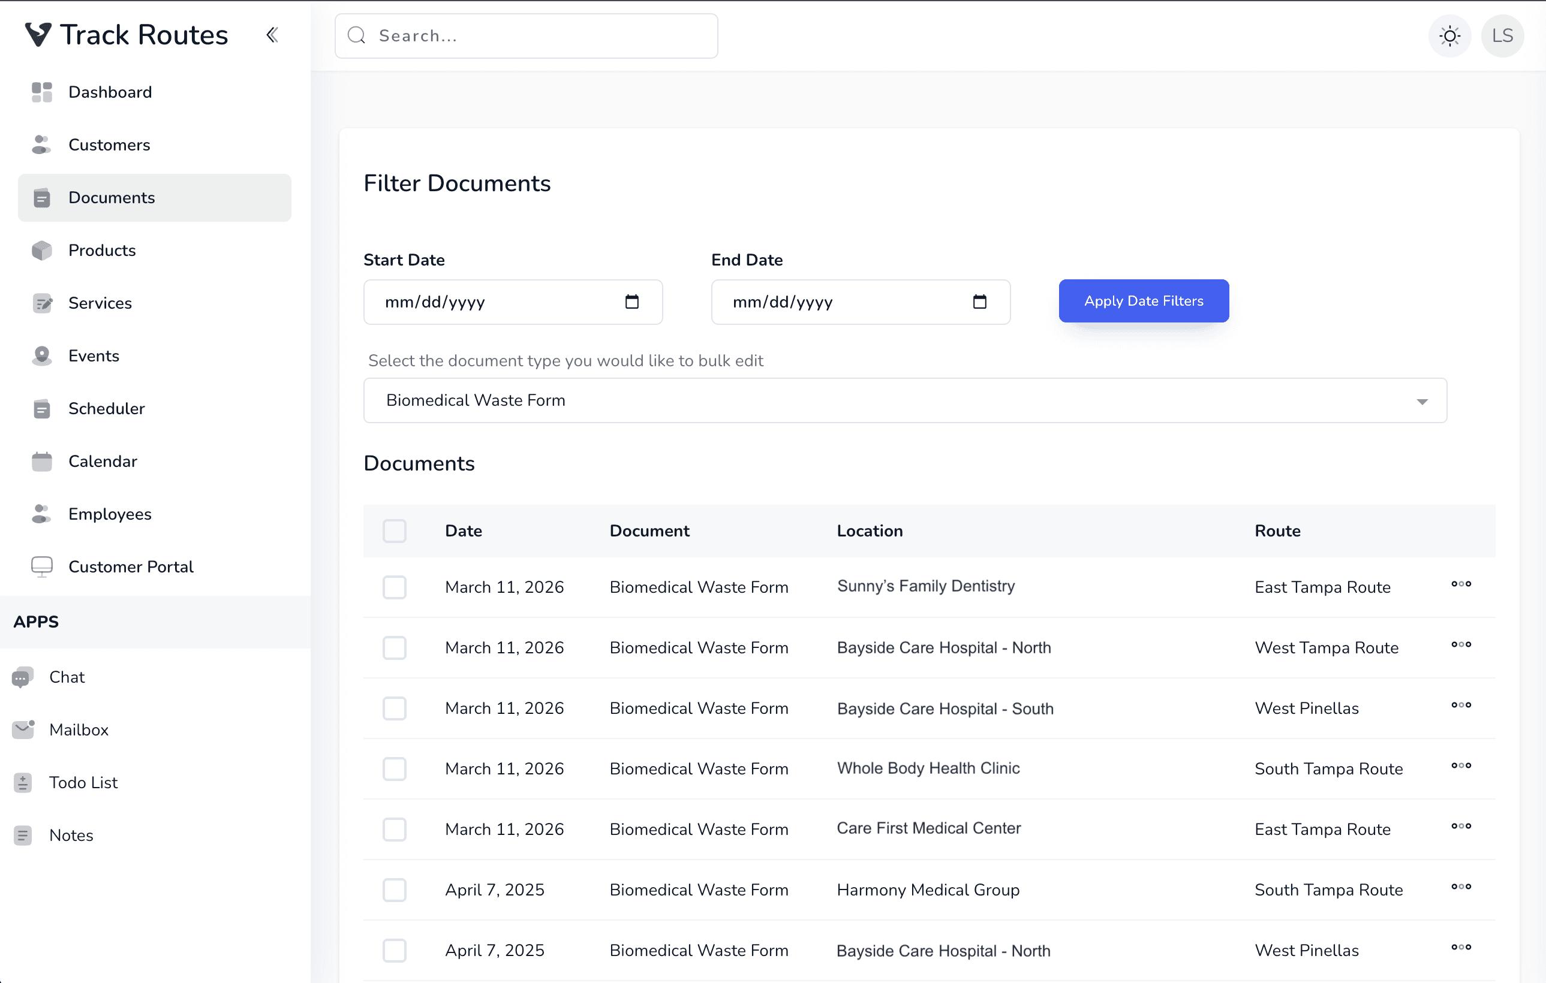Check March 11 Bayside Care Hospital - North checkbox
This screenshot has height=983, width=1546.
click(x=394, y=647)
